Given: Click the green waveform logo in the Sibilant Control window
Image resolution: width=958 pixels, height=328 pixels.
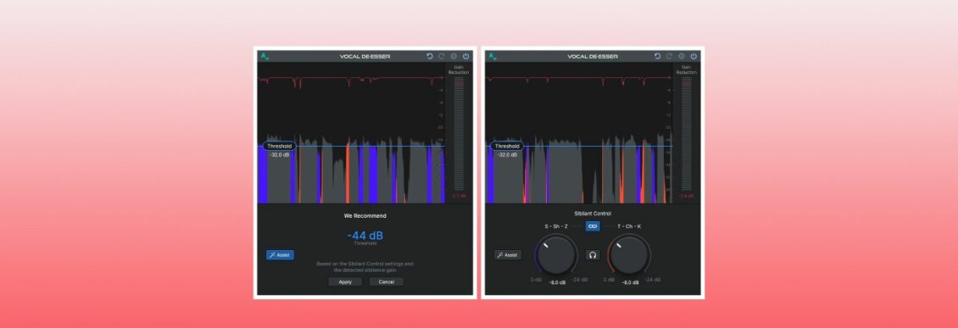Looking at the screenshot, I should [x=493, y=56].
